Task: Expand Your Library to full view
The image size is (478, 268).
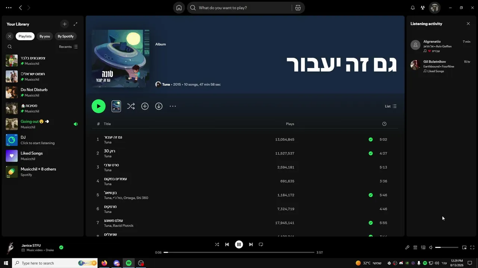Action: 75,24
